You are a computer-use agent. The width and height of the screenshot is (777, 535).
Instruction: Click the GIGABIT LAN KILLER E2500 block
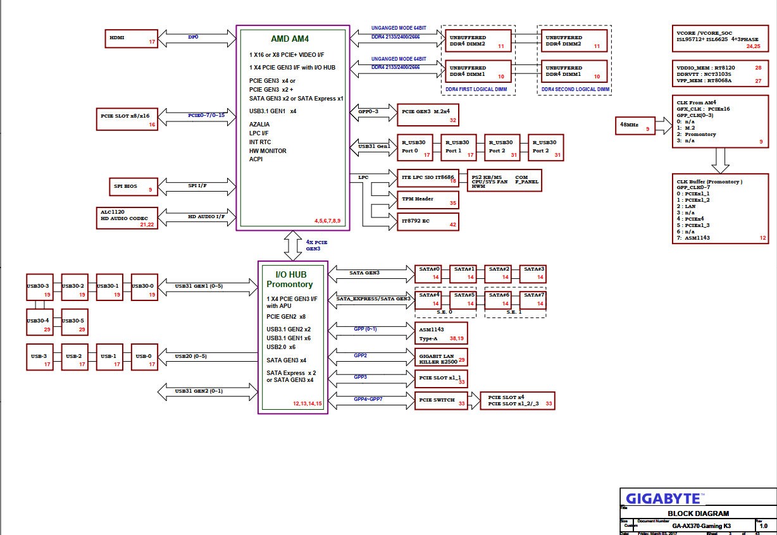[x=442, y=358]
